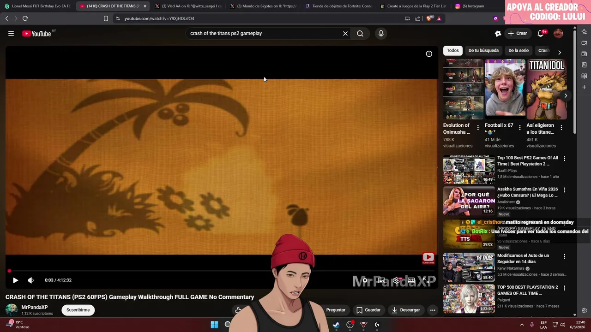Switch to the Tienda de objetos Fortnite tab
The width and height of the screenshot is (591, 332).
pyautogui.click(x=338, y=6)
